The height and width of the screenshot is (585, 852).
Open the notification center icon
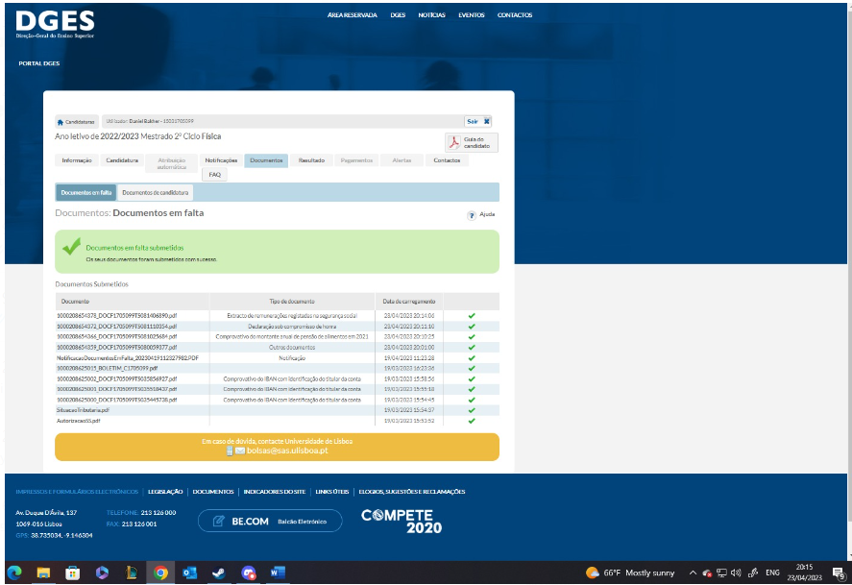(x=839, y=573)
